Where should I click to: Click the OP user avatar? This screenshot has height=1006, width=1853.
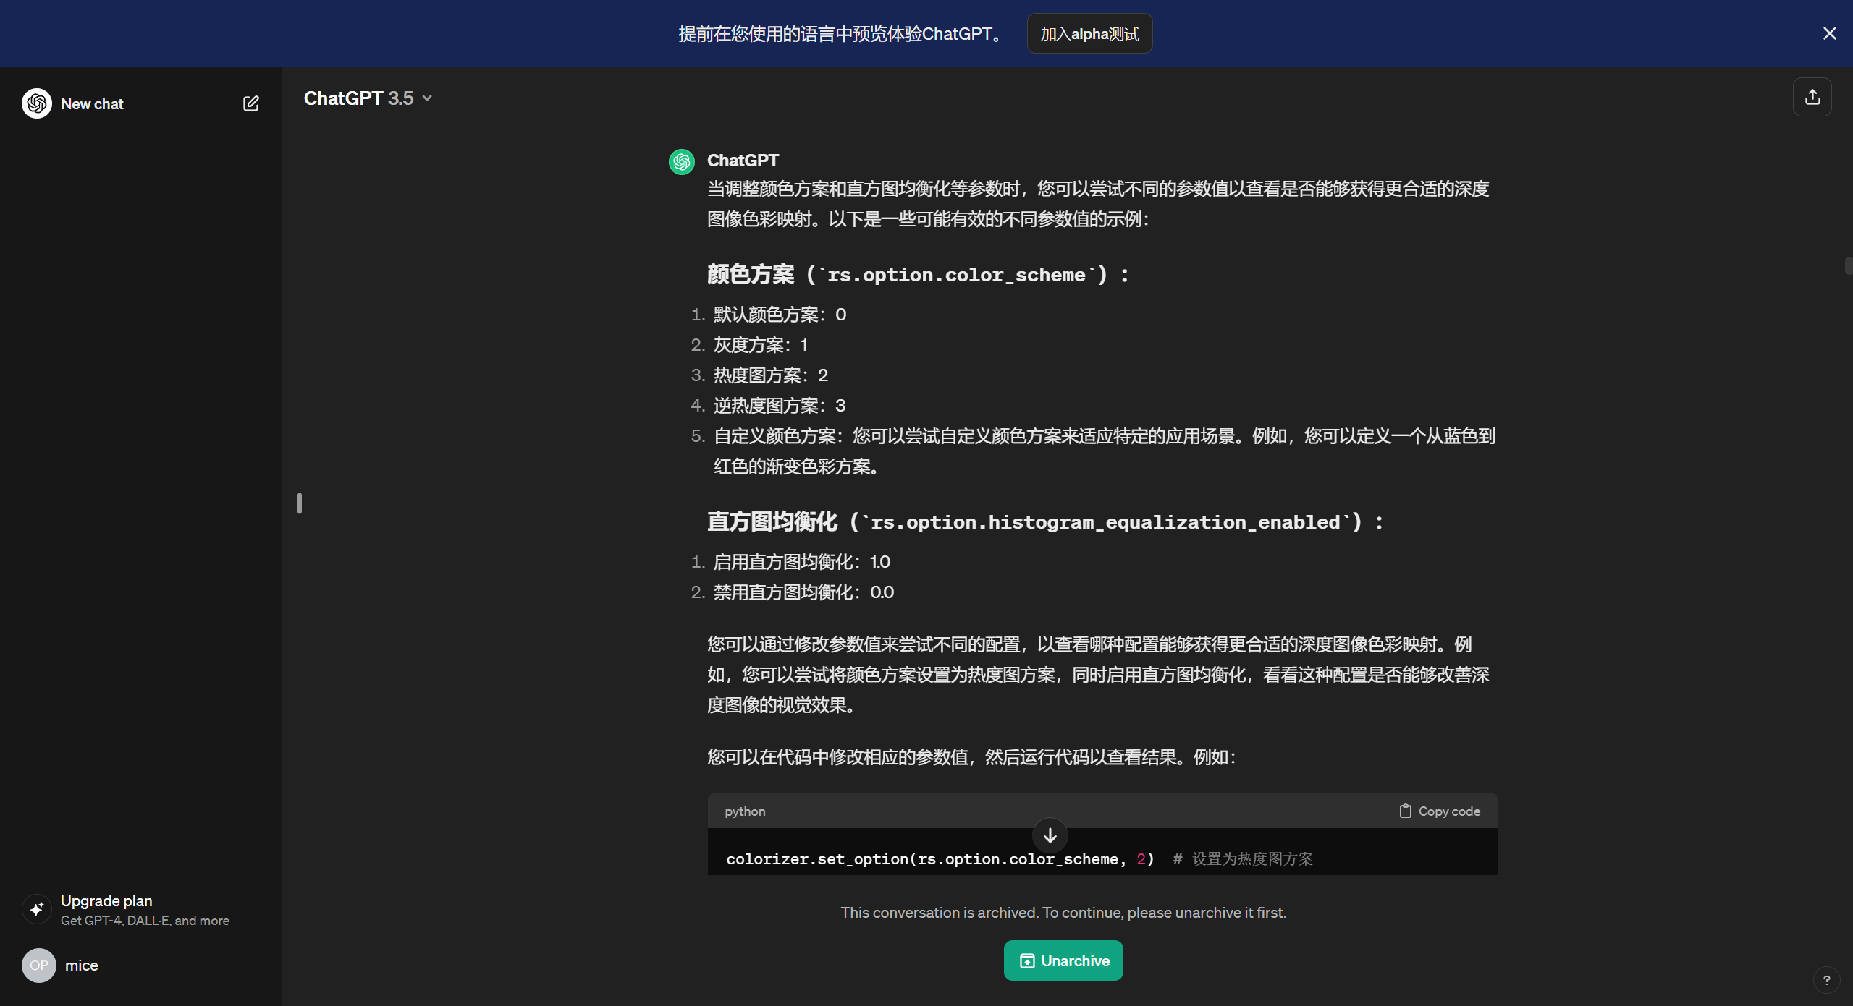[38, 965]
